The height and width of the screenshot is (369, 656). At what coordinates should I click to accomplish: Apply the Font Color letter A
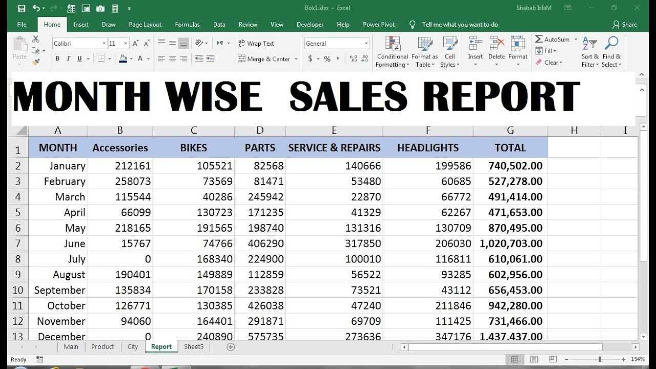pyautogui.click(x=140, y=59)
